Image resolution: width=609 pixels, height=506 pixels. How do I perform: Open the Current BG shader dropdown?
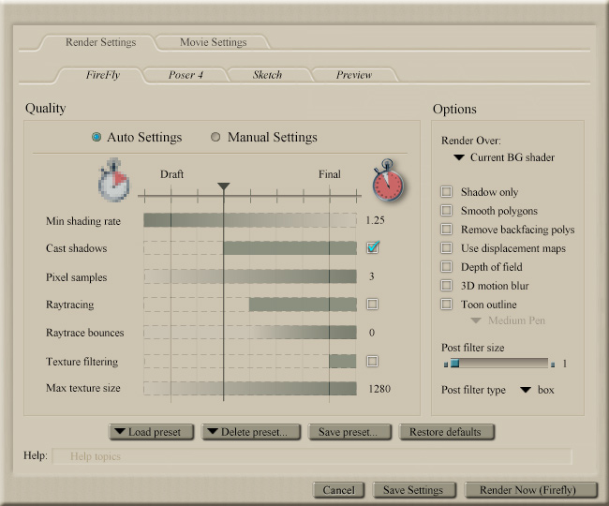[x=504, y=157]
